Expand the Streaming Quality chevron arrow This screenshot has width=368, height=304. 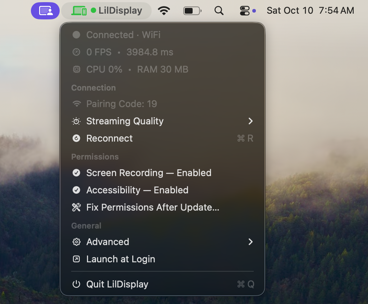pyautogui.click(x=250, y=121)
